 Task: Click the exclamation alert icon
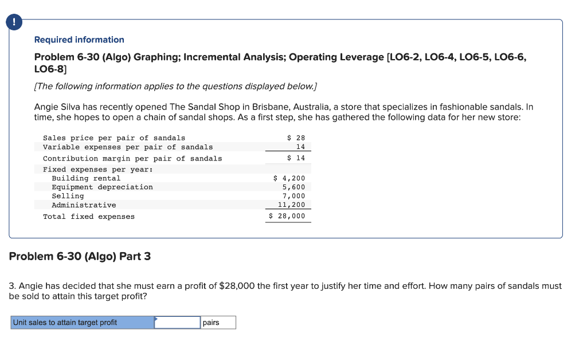tap(14, 22)
